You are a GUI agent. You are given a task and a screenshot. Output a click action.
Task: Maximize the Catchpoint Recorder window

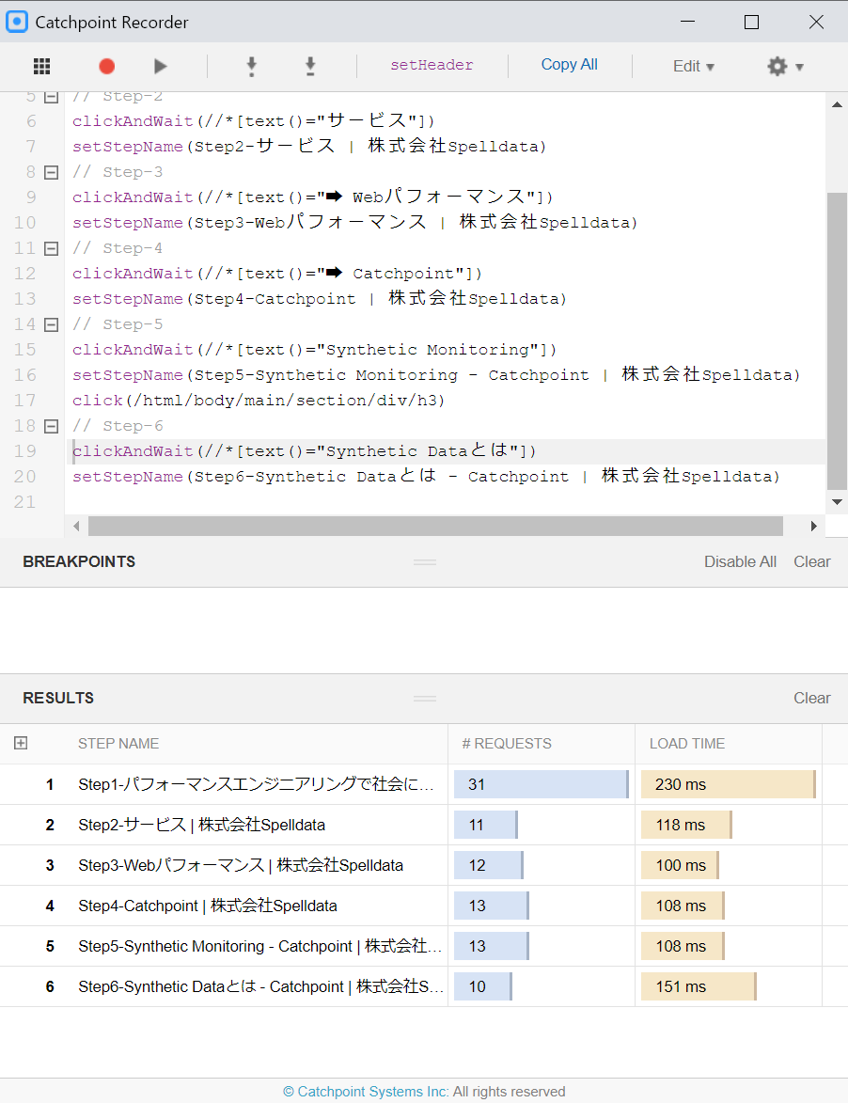click(x=752, y=22)
